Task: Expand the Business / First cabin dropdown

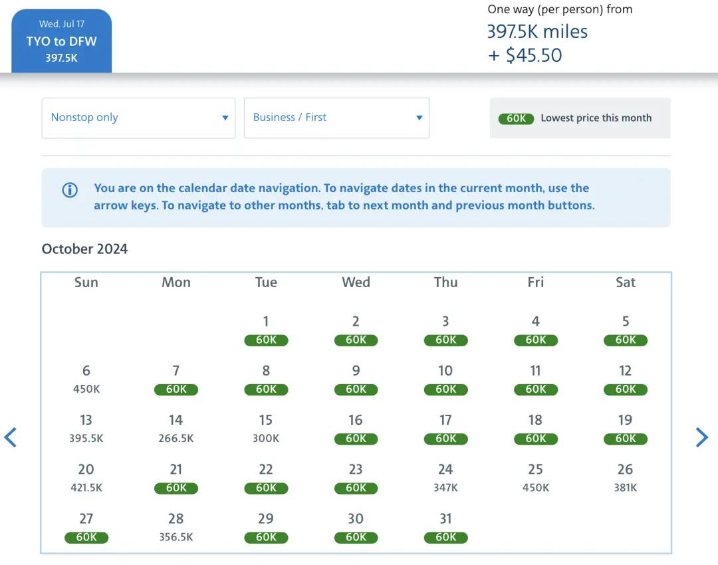Action: [x=336, y=118]
